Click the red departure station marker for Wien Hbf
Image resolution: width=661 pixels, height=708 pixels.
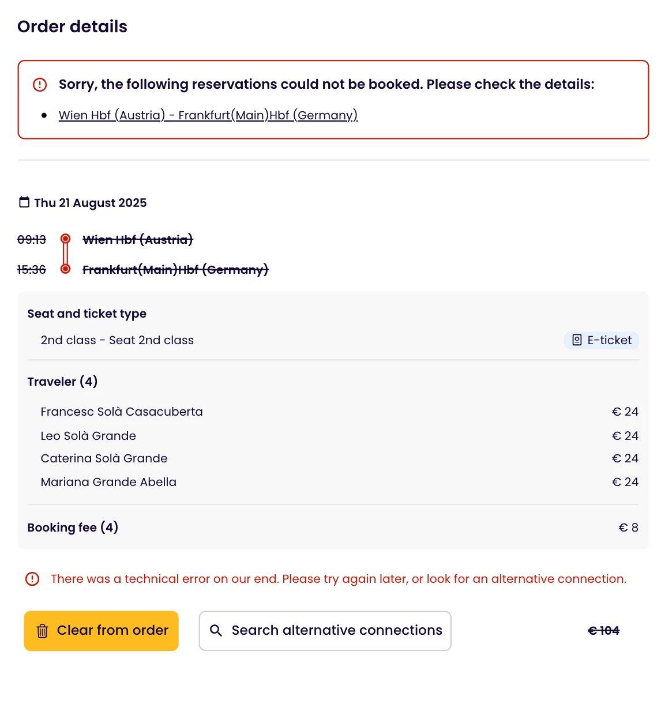66,239
